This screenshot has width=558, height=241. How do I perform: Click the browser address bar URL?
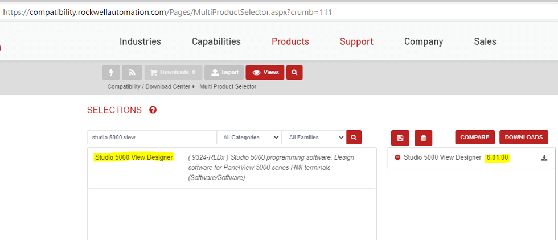[x=167, y=12]
